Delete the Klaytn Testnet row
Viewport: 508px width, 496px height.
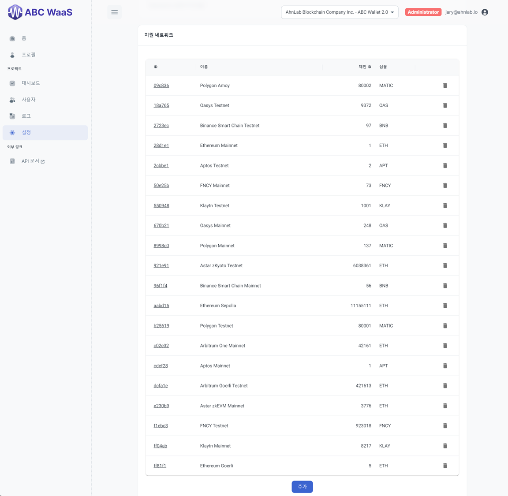(x=445, y=205)
